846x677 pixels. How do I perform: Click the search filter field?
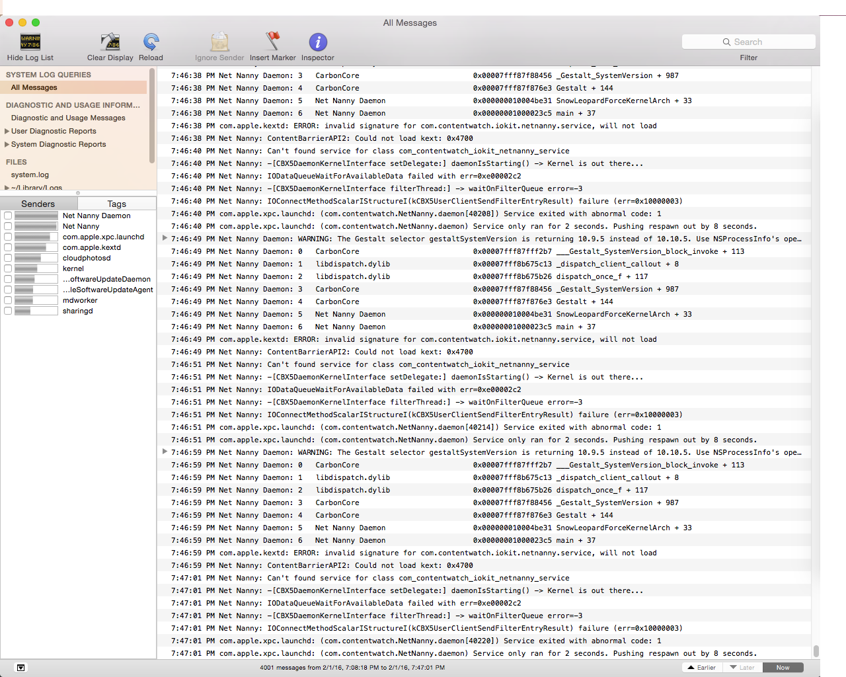click(x=749, y=42)
